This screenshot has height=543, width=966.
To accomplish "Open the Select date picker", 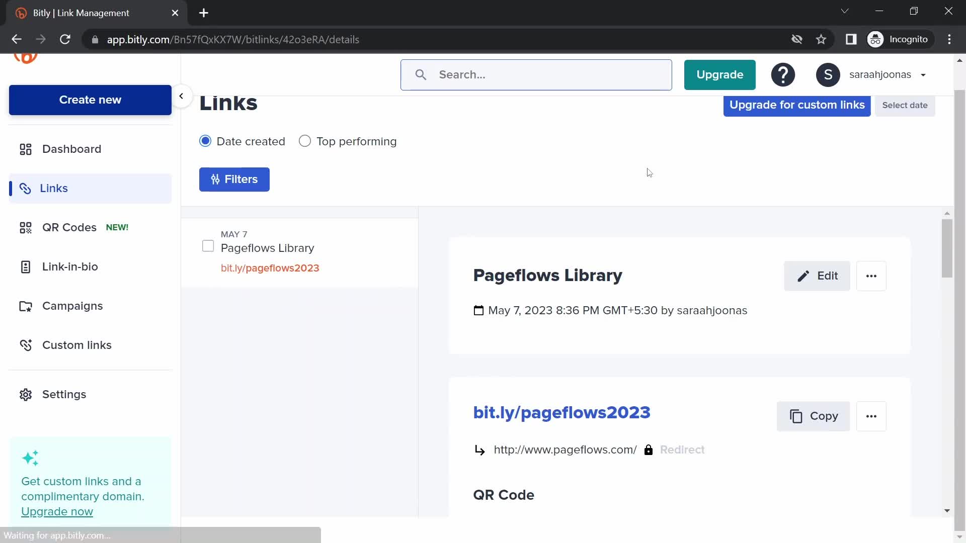I will pos(905,106).
